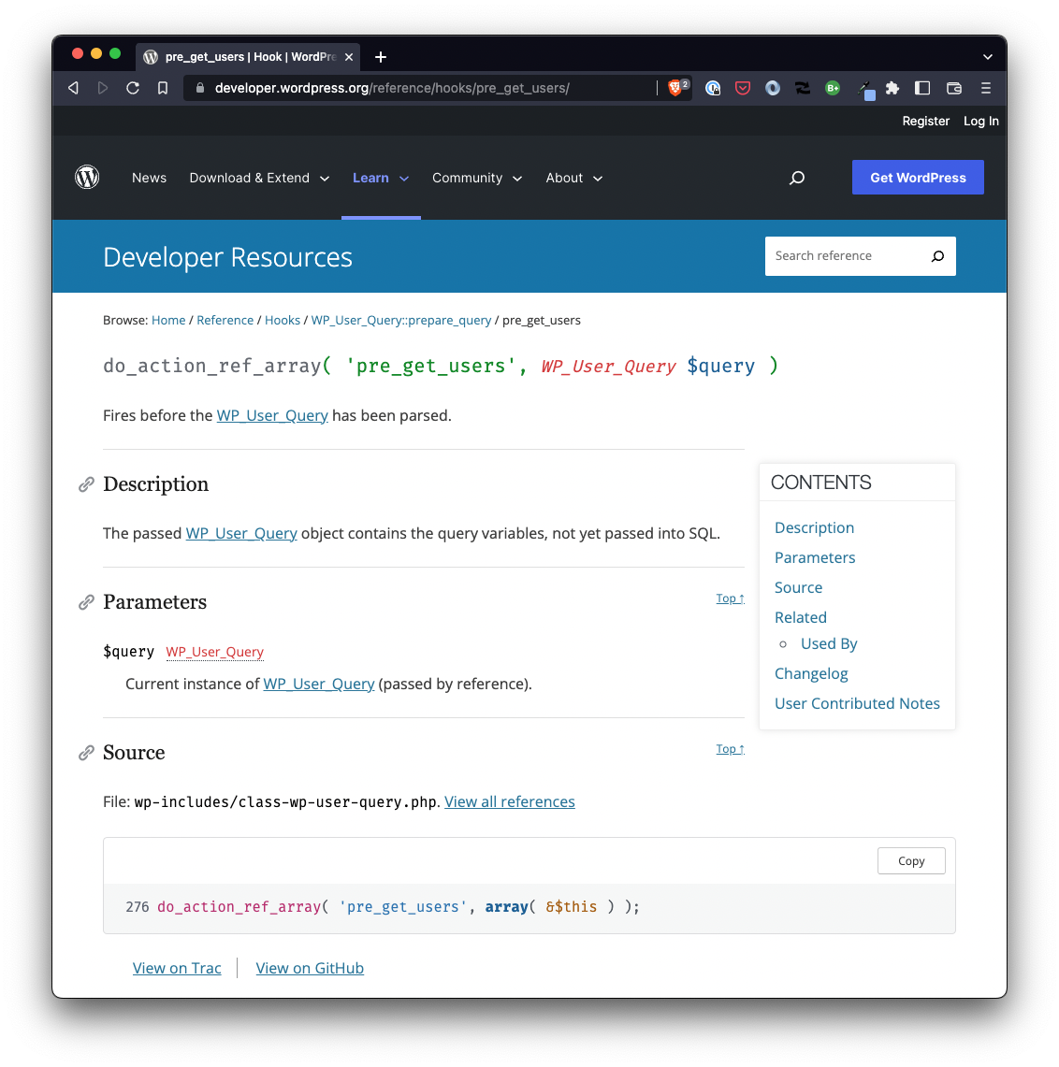The image size is (1059, 1067).
Task: Expand the Community dropdown menu
Action: 476,178
